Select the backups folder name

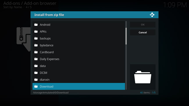pos(45,39)
